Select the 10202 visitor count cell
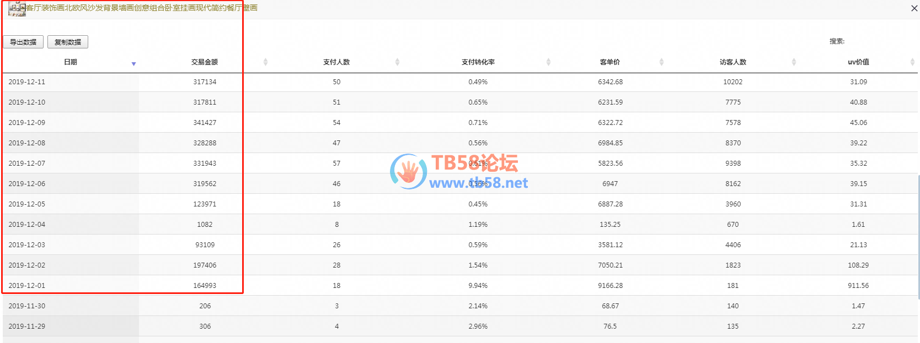Screen dimensions: 920x343 tap(732, 82)
